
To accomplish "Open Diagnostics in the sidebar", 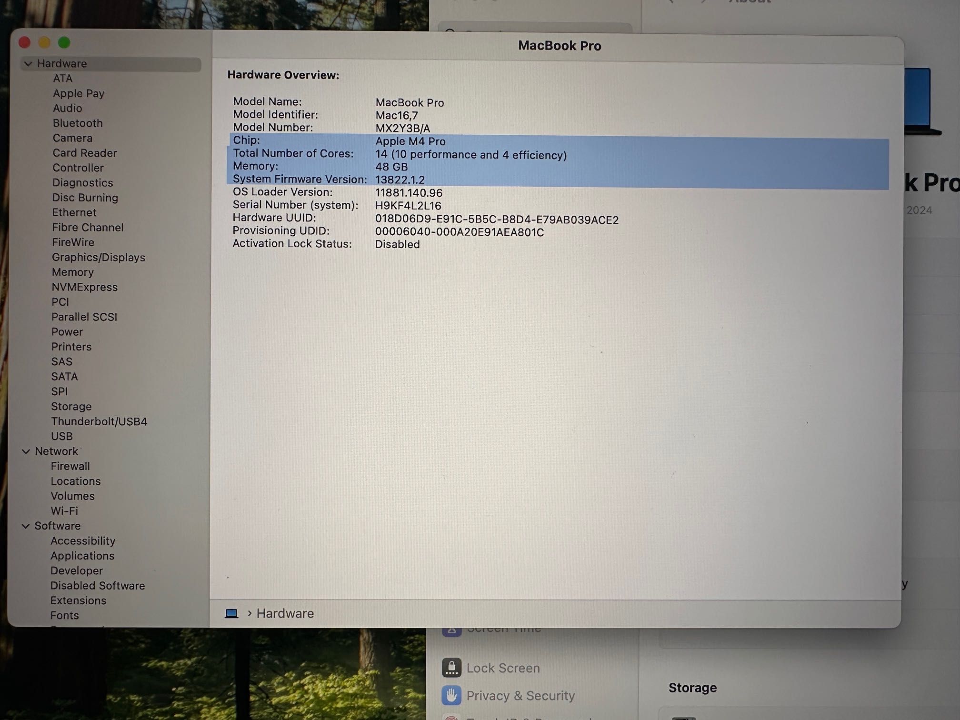I will click(83, 183).
